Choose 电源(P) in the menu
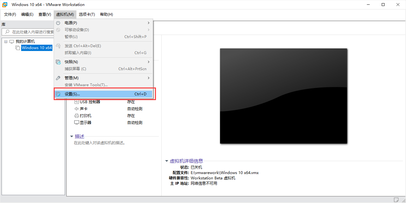406x203 pixels. point(104,23)
